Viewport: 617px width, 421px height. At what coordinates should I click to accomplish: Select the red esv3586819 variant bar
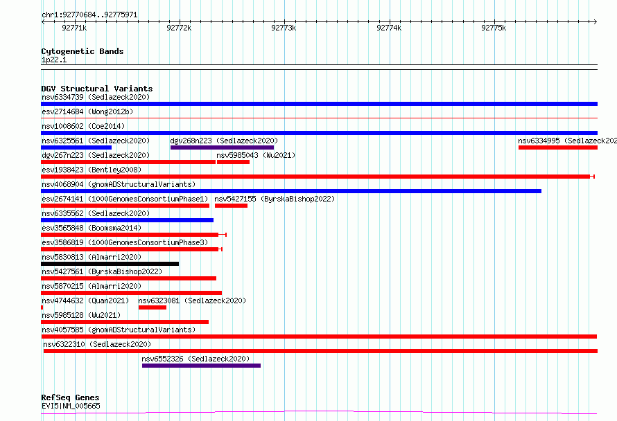click(x=132, y=249)
